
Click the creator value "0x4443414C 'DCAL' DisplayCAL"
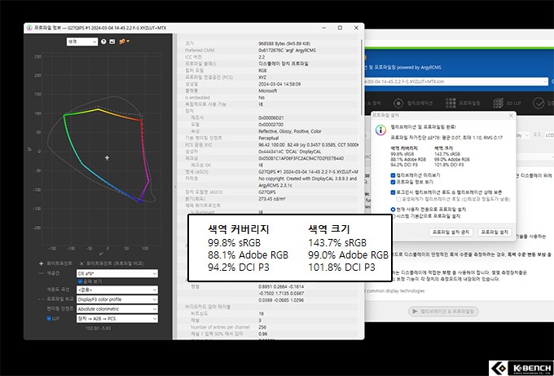[290, 152]
